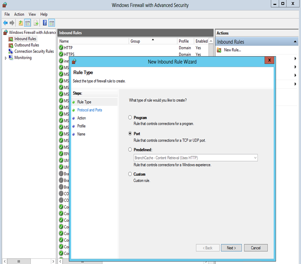This screenshot has width=301, height=264.
Task: Select the HTTPS rule row
Action: (x=133, y=54)
